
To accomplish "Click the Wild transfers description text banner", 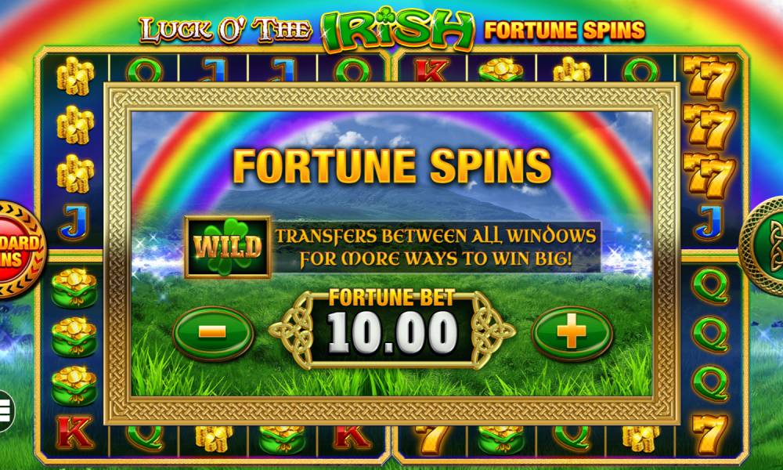I will pos(436,247).
